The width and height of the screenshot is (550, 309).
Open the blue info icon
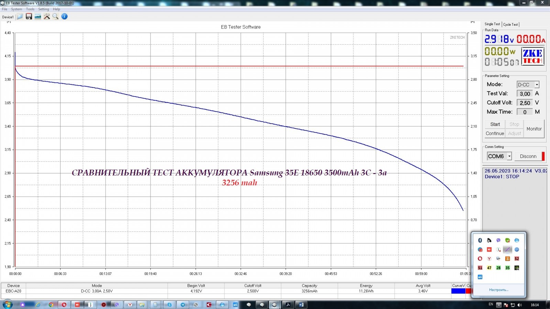point(64,16)
